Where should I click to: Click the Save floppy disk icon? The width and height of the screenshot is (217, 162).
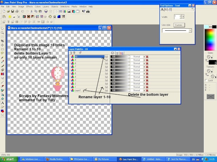tap(13, 11)
